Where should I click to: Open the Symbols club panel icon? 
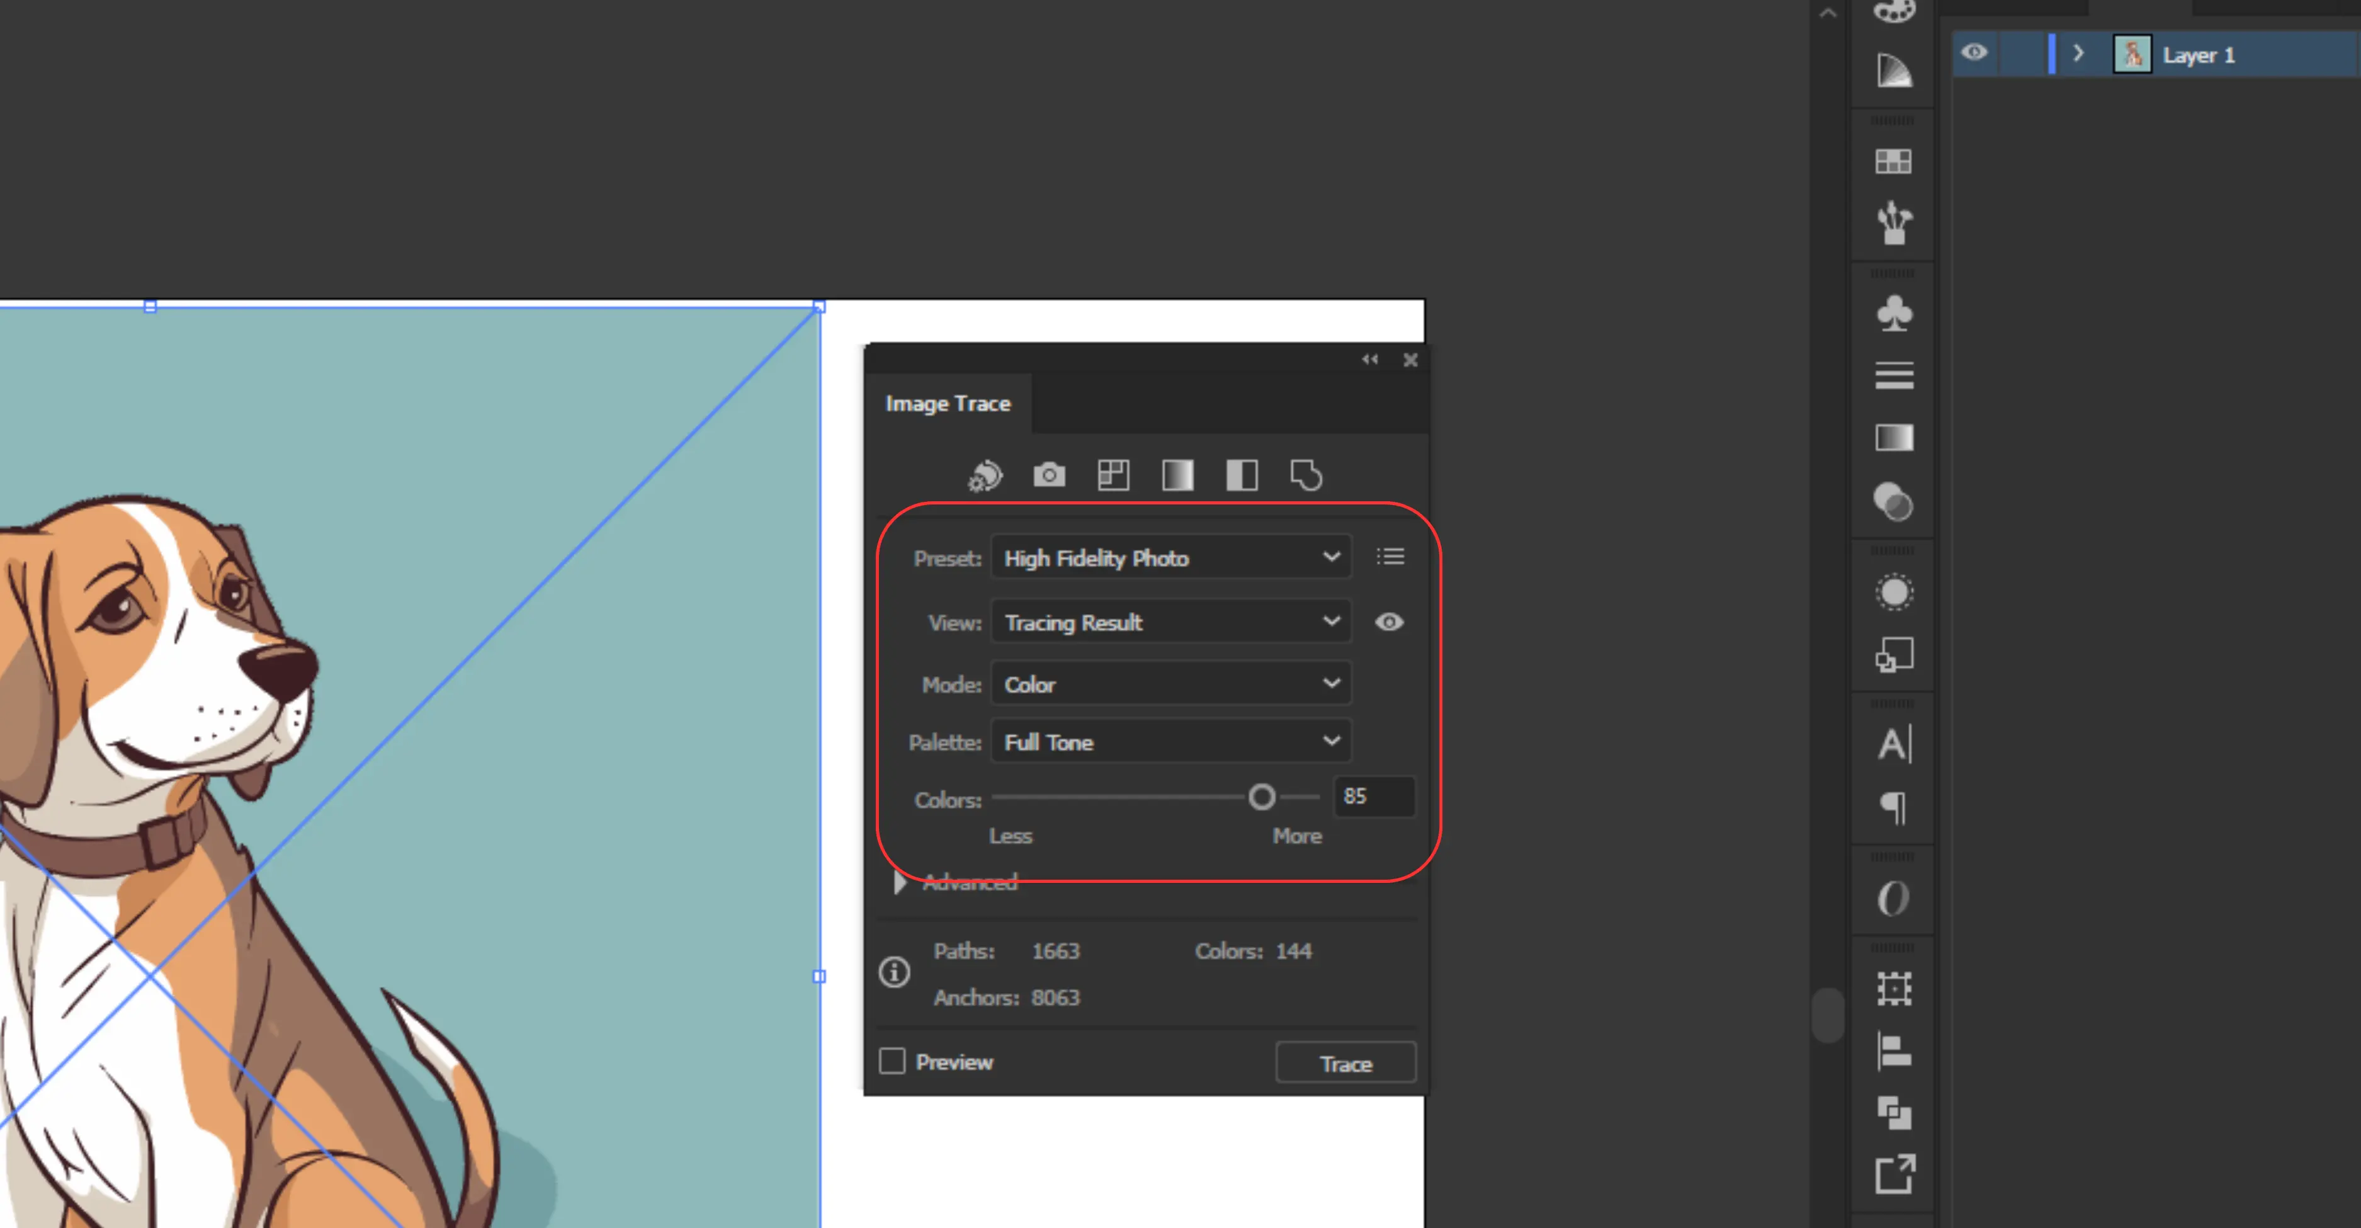1894,312
